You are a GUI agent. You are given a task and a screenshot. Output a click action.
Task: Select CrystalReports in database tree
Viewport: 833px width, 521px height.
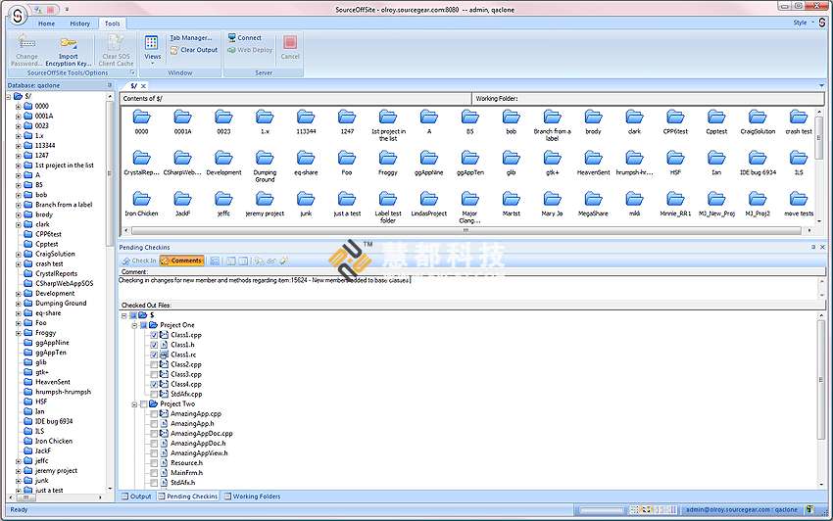tap(56, 273)
